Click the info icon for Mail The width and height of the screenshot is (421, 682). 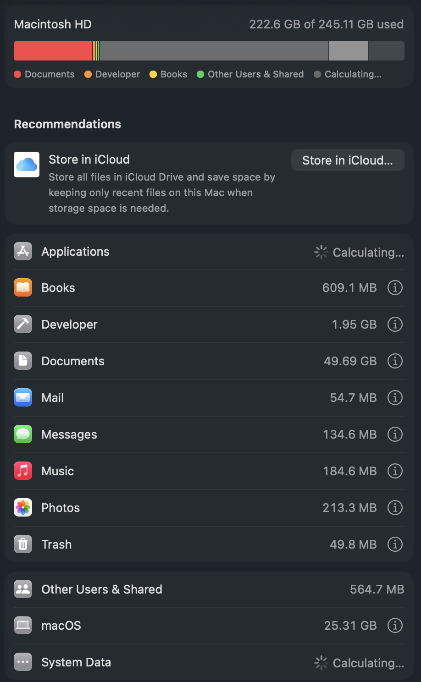[x=395, y=398]
